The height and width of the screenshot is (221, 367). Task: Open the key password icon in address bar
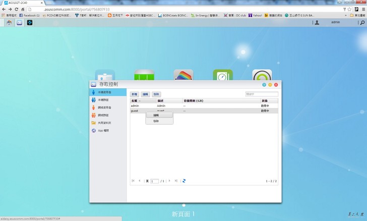(344, 10)
